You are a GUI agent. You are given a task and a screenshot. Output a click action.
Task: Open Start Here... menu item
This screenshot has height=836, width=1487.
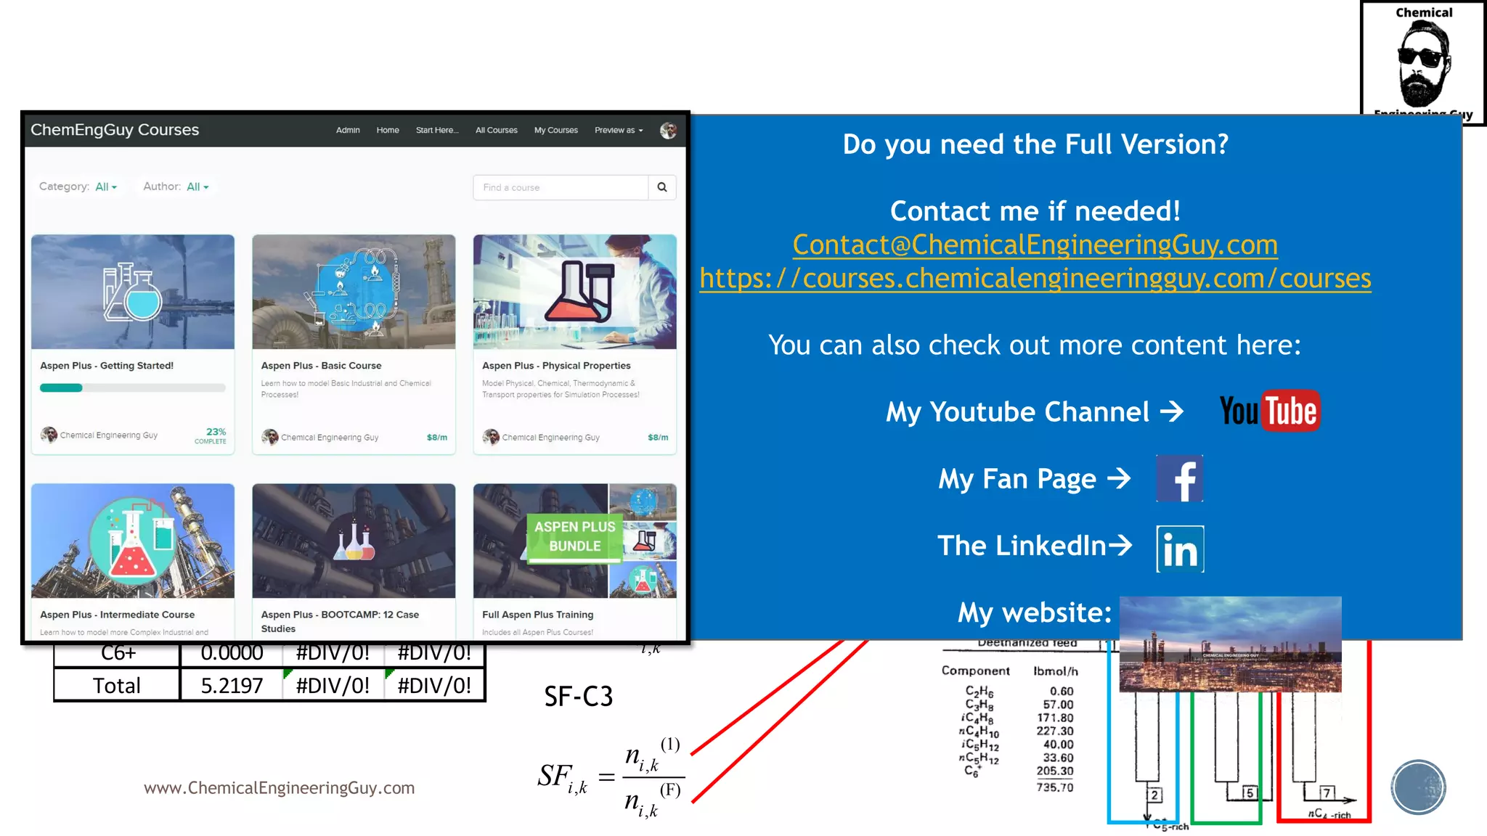[437, 131]
